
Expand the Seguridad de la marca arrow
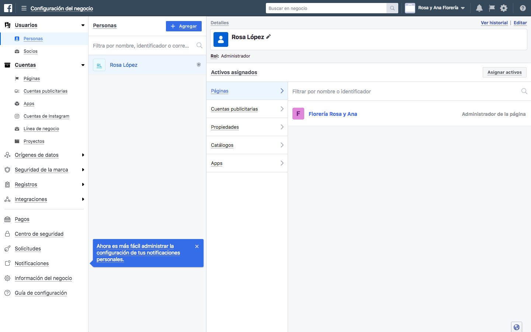pyautogui.click(x=83, y=170)
